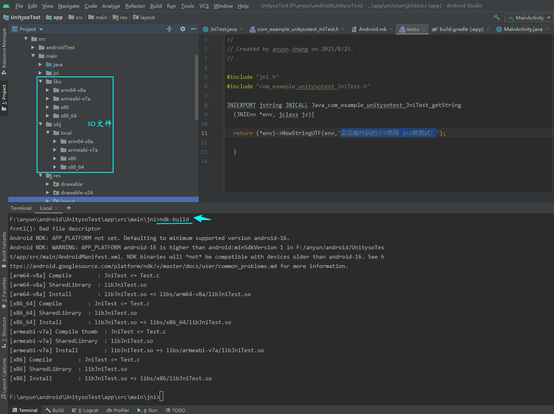Expand the java folder
The image size is (554, 414).
(x=40, y=65)
